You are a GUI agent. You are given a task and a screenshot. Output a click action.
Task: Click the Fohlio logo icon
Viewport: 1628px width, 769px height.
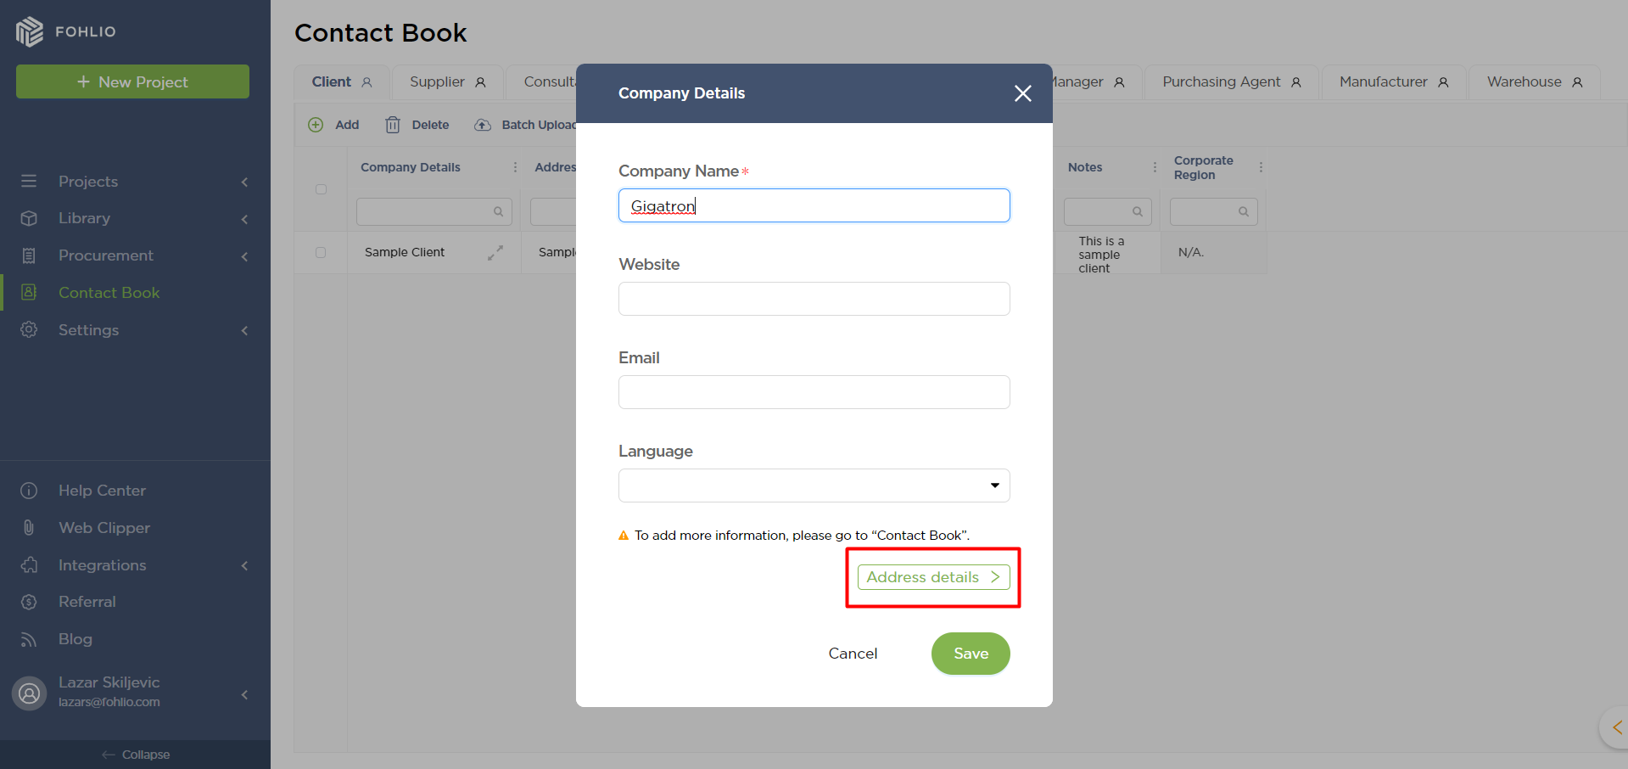(30, 31)
